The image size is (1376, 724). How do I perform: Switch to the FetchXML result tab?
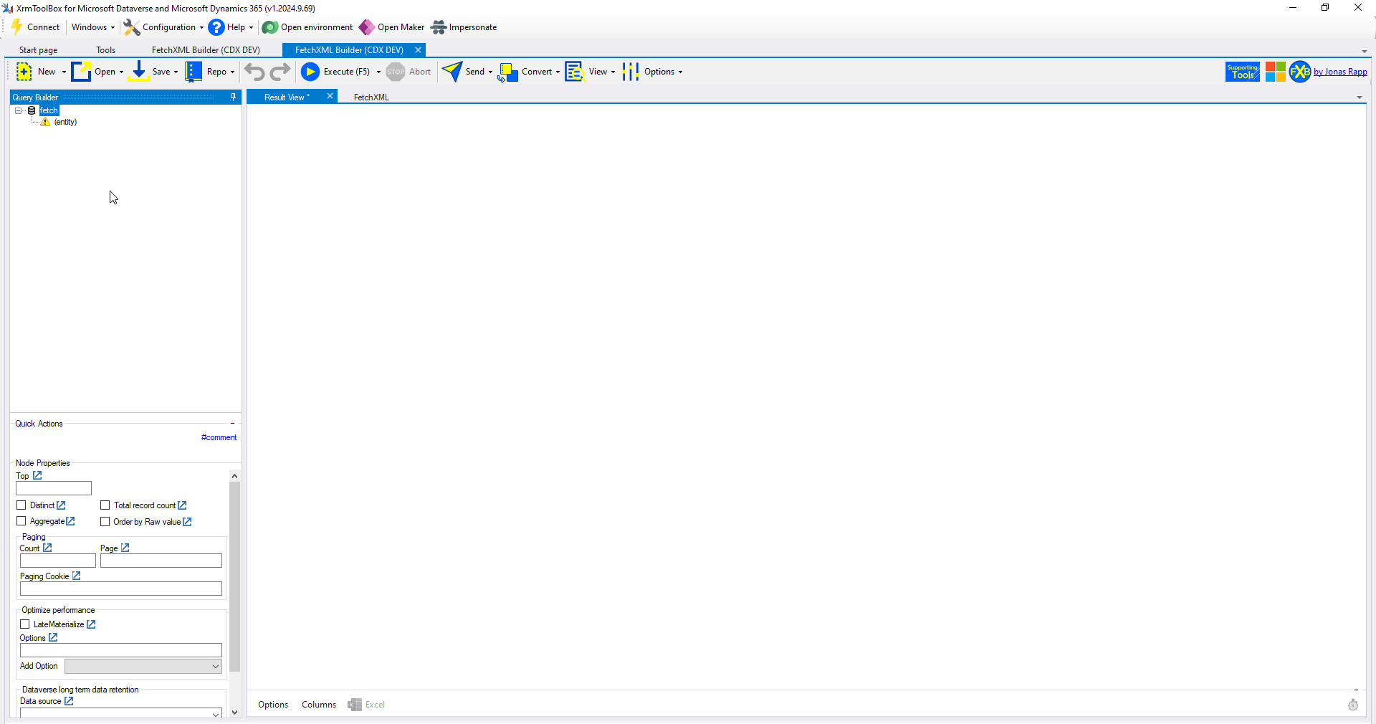coord(371,97)
